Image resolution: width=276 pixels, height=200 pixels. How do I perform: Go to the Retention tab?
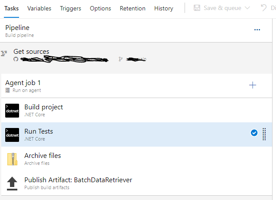tap(133, 8)
